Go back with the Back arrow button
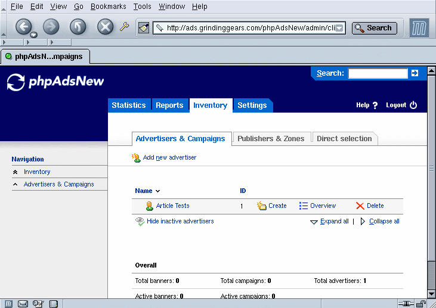The width and height of the screenshot is (436, 308). click(x=23, y=27)
